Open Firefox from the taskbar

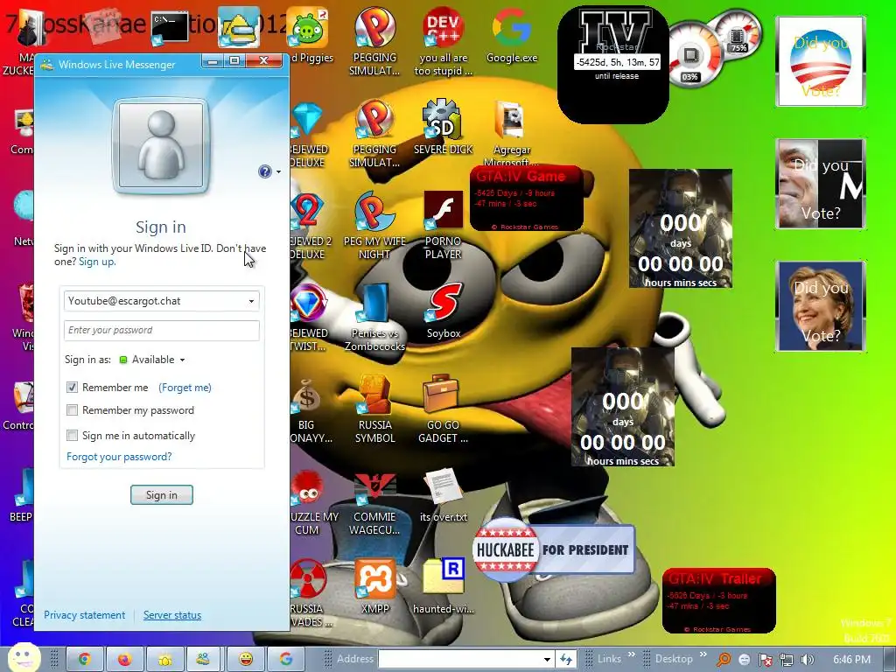[x=124, y=659]
